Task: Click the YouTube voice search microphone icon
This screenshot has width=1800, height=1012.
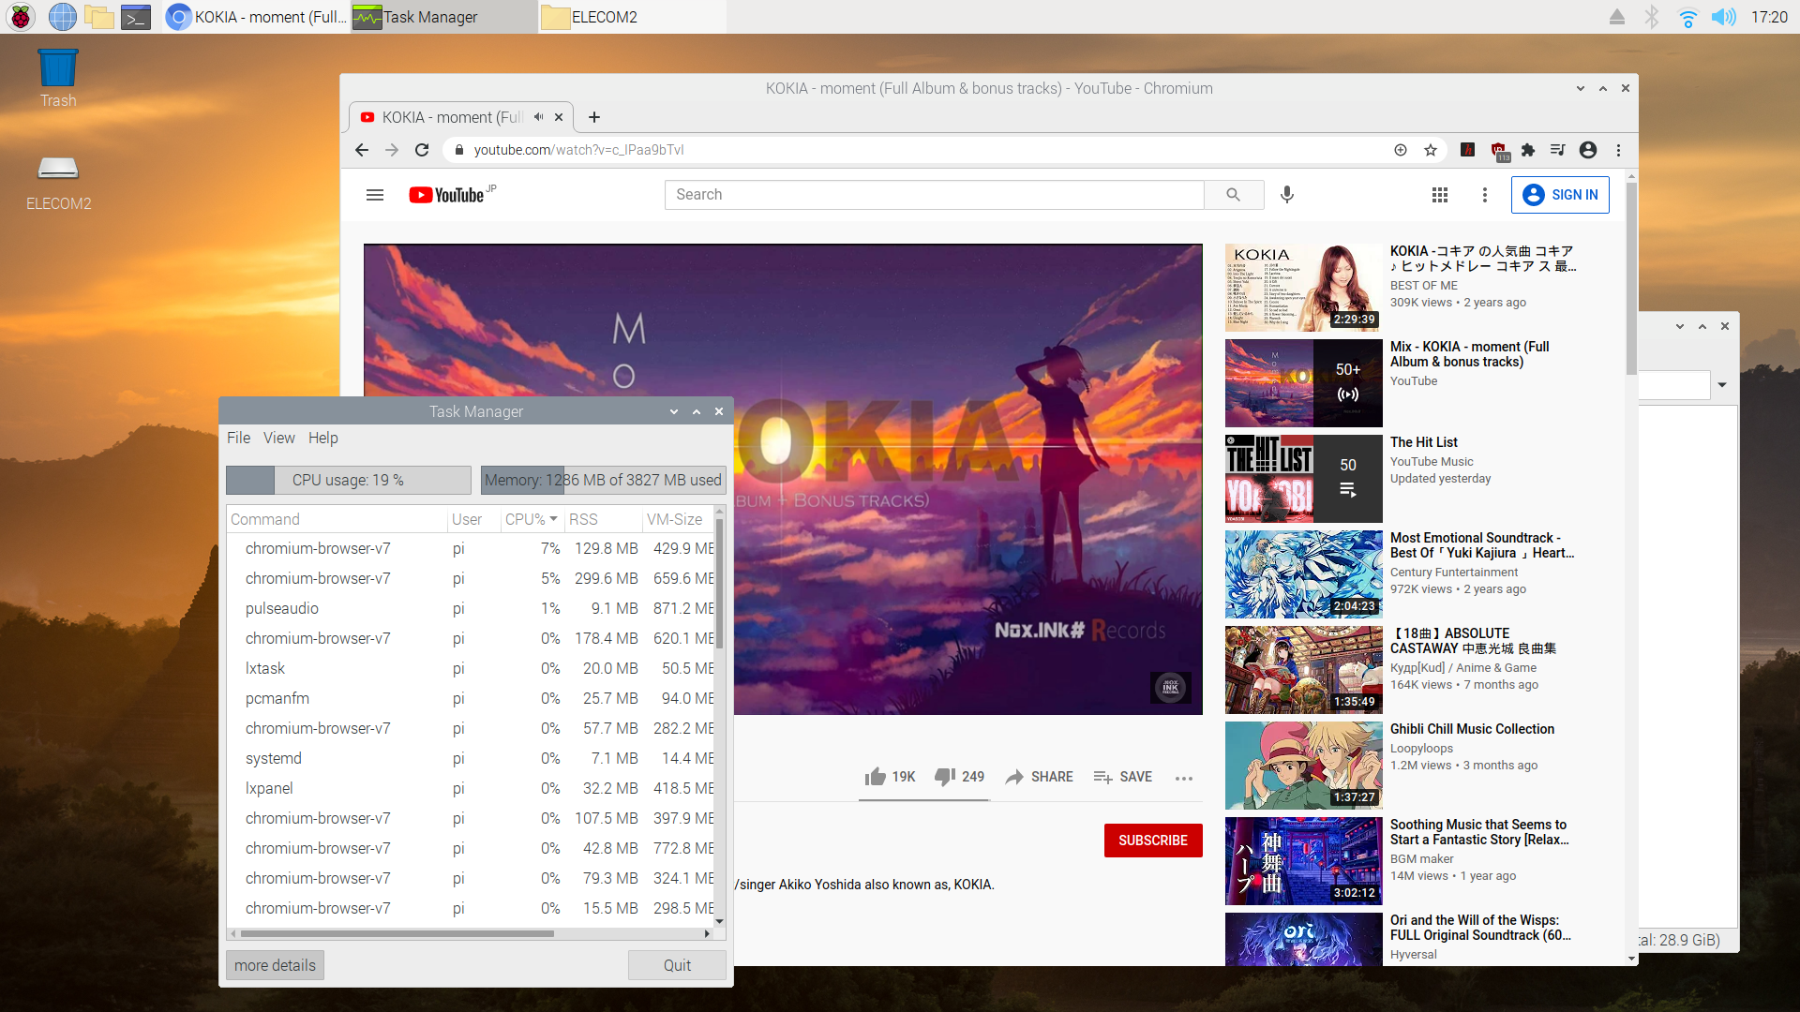Action: pos(1287,194)
